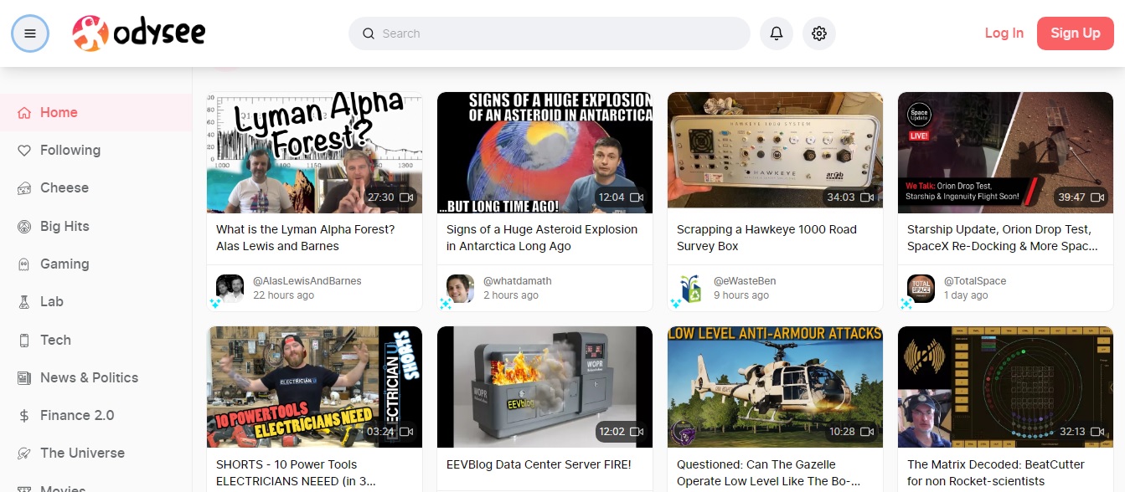Click the Sign Up button
1125x492 pixels.
click(x=1076, y=33)
